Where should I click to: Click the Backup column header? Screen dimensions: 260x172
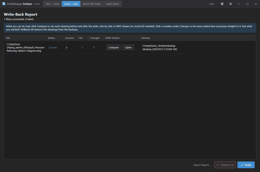click(x=167, y=38)
